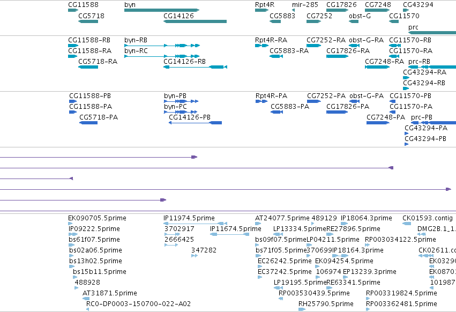
Task: Select RC0-DP0003-150700-022-A02 entry
Action: 87,309
